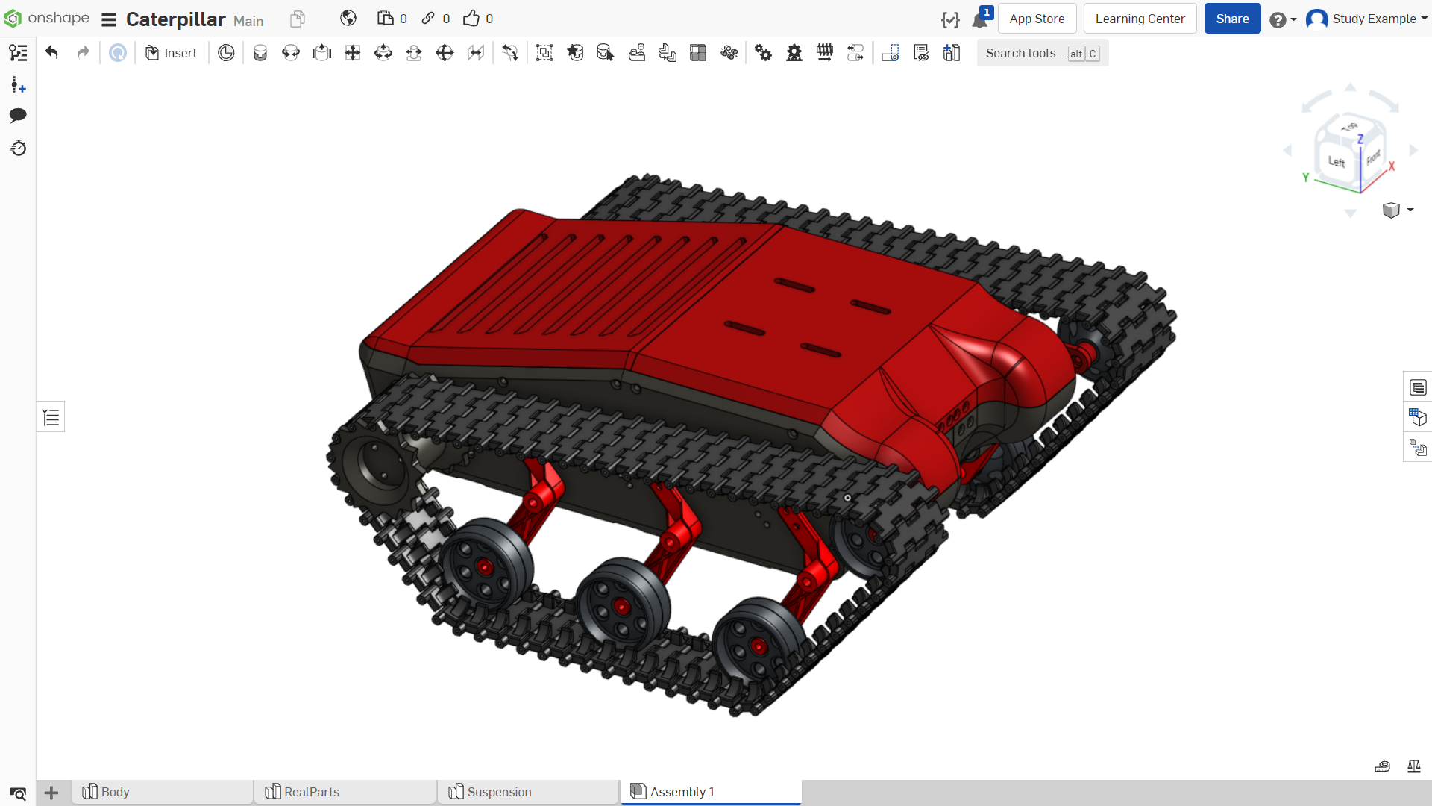Open the Study Example user menu

point(1366,19)
